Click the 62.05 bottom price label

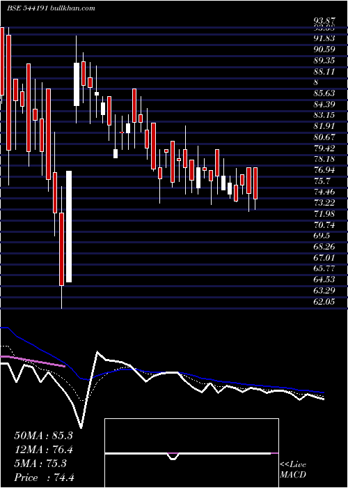pyautogui.click(x=324, y=302)
